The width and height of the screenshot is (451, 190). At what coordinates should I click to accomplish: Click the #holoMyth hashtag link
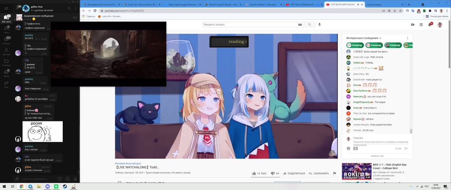tap(120, 164)
